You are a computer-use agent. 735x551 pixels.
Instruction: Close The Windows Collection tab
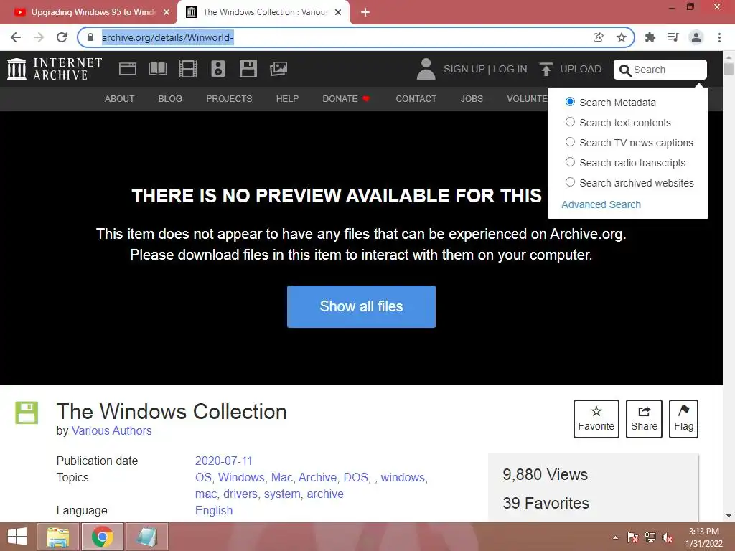coord(338,12)
